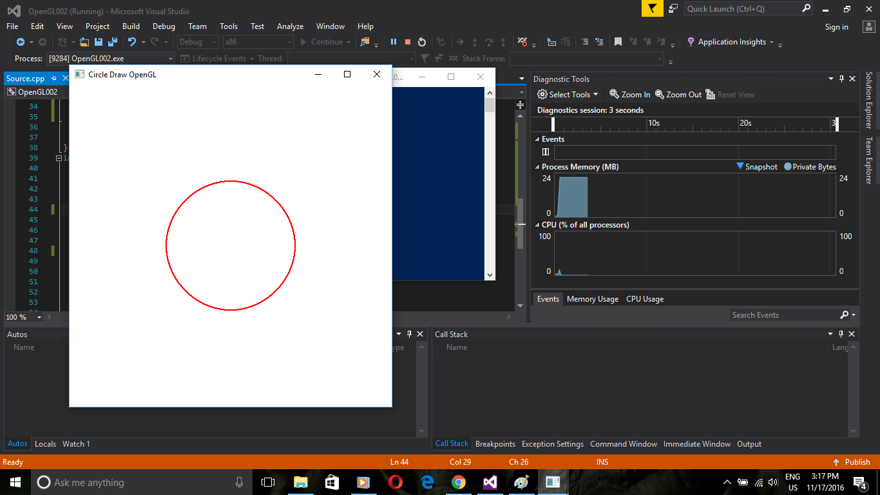Open Chrome from the taskbar

pyautogui.click(x=459, y=482)
